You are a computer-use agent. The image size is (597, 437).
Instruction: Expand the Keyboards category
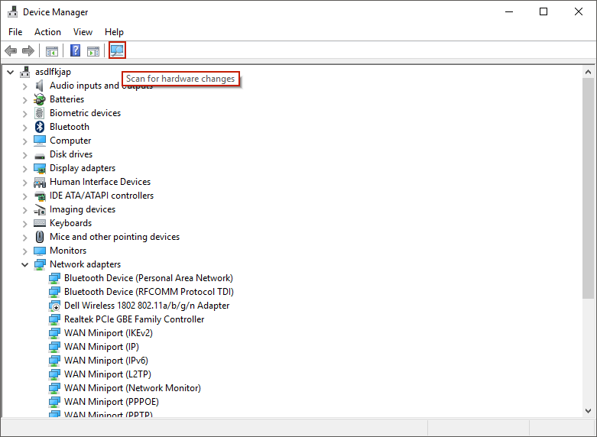[x=25, y=223]
